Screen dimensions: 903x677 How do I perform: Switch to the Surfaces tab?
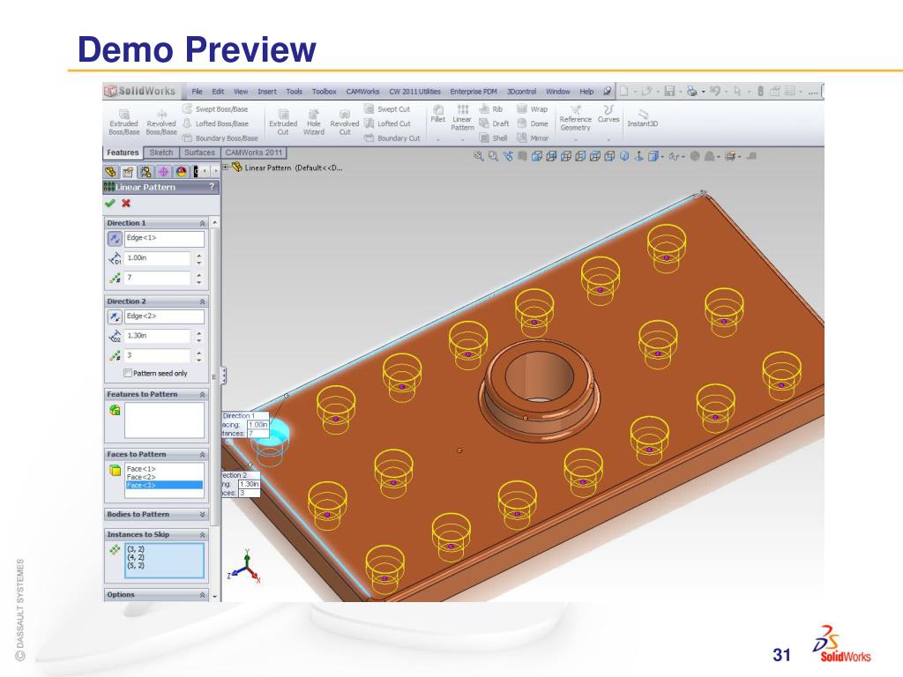199,153
